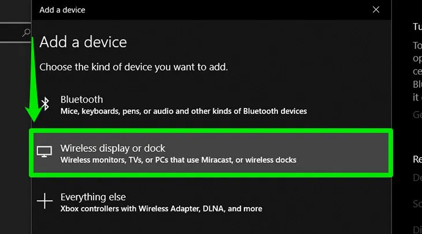Image resolution: width=422 pixels, height=234 pixels.
Task: Click the Bluetooth symbol icon
Action: coord(45,104)
